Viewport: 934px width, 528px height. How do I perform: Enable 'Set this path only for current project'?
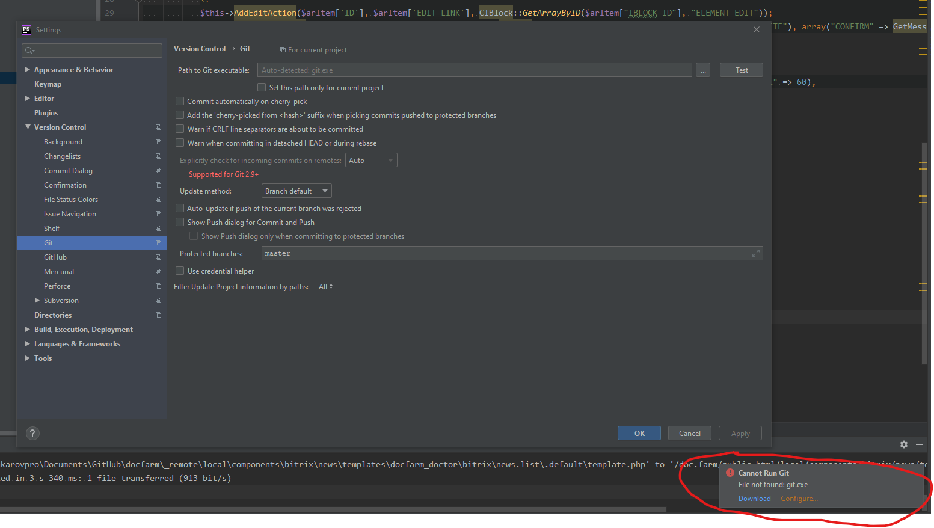point(262,88)
